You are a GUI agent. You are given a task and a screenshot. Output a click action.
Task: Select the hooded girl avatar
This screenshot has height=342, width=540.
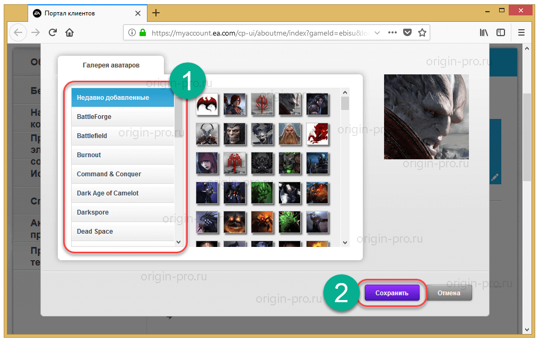coord(206,163)
